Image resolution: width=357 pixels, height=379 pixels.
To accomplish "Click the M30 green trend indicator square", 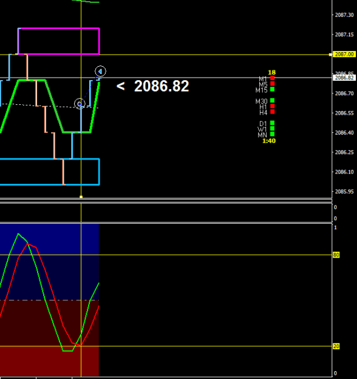I will pyautogui.click(x=272, y=100).
